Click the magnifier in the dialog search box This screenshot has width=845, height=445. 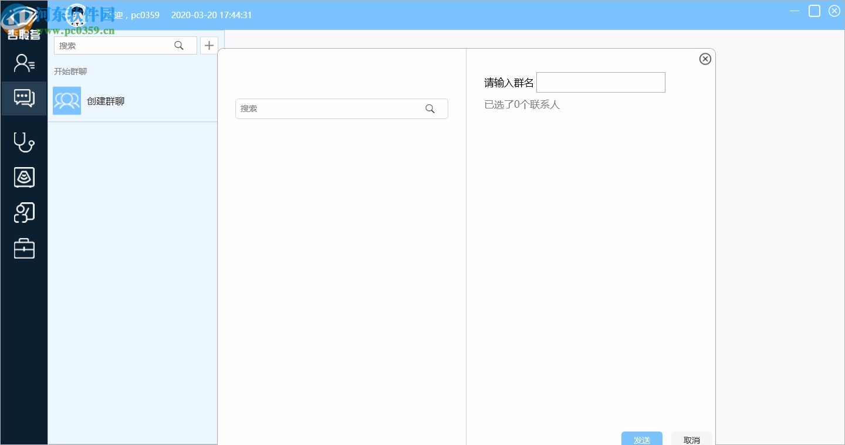(430, 108)
